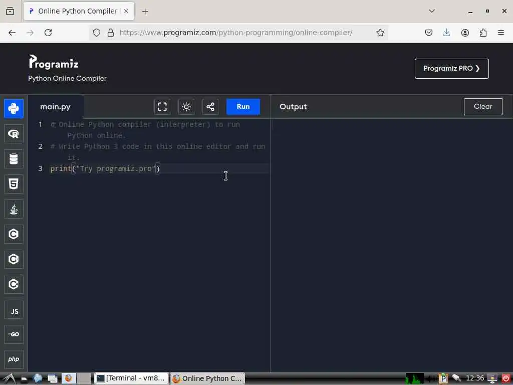Click code line number 1
This screenshot has width=513, height=385.
(40, 124)
